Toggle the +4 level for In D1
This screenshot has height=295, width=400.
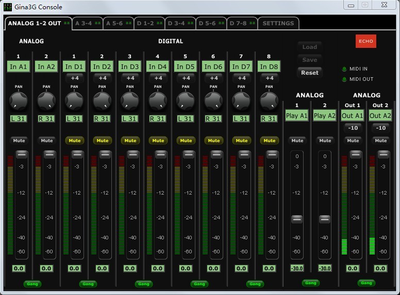[75, 78]
